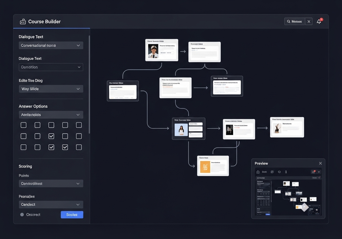Image resolution: width=342 pixels, height=239 pixels.
Task: Click the refresh loop icon in Preview
Action: pos(279,172)
